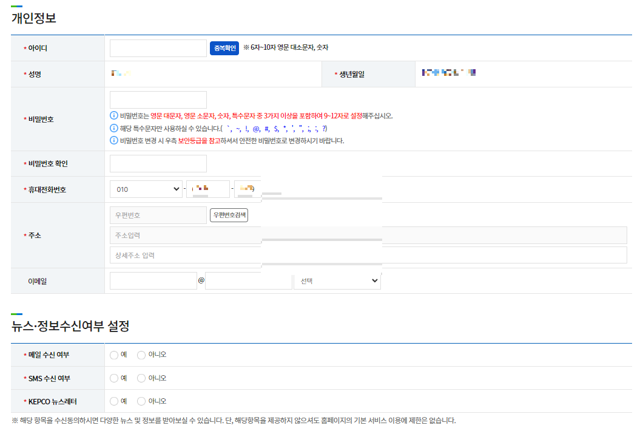The width and height of the screenshot is (643, 428).
Task: Select 아니오 for 메일 수신 여부
Action: (140, 355)
